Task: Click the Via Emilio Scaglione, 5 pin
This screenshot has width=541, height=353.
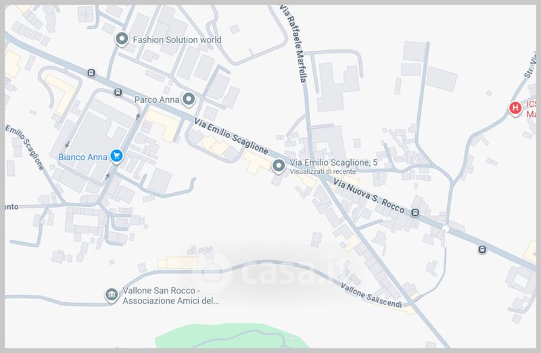Action: (279, 166)
